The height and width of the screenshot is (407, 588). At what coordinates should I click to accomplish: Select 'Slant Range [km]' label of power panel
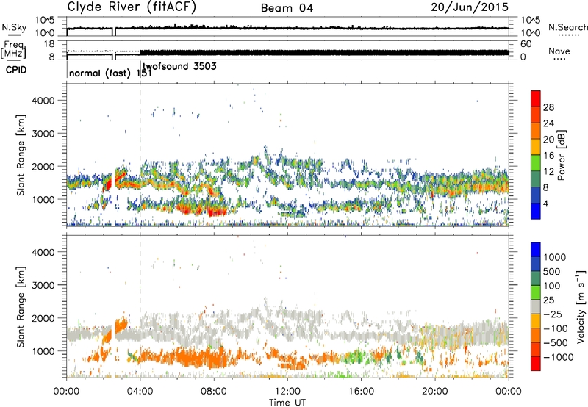(x=21, y=155)
